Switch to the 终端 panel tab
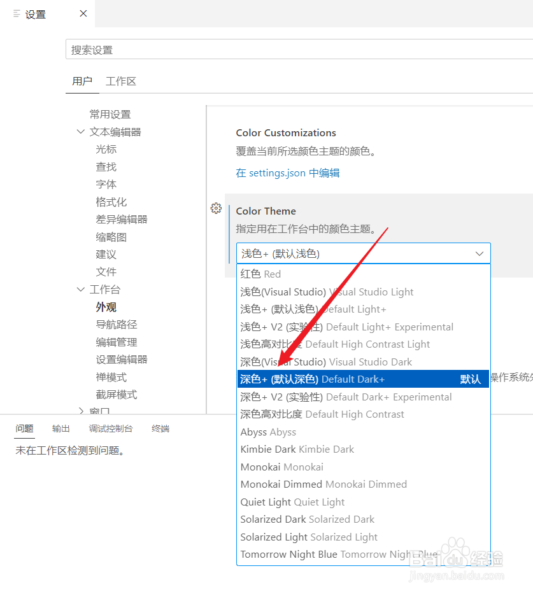Viewport: 533px width, 594px height. (x=160, y=428)
